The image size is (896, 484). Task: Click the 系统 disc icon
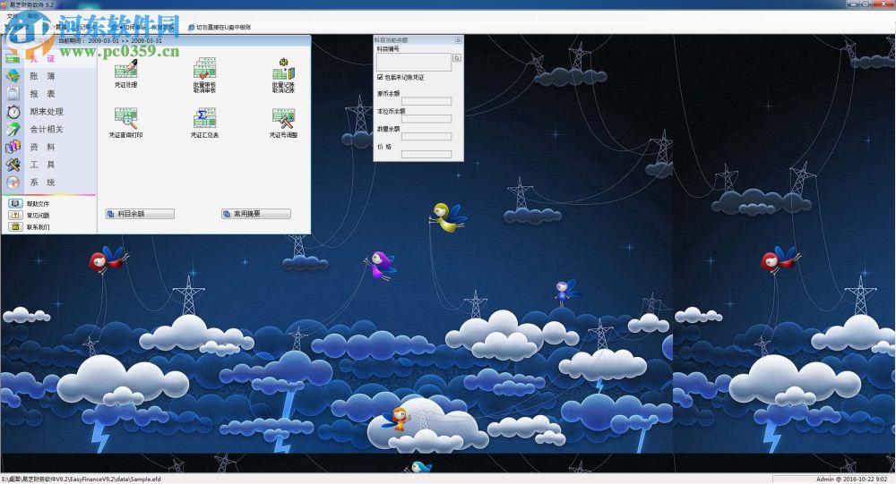[13, 183]
